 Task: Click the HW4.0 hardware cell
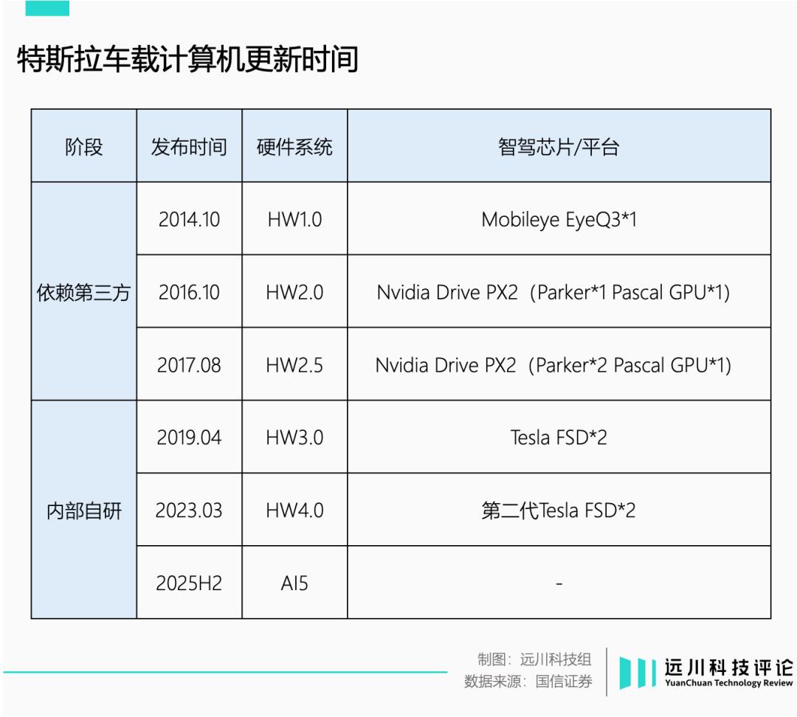coord(294,510)
